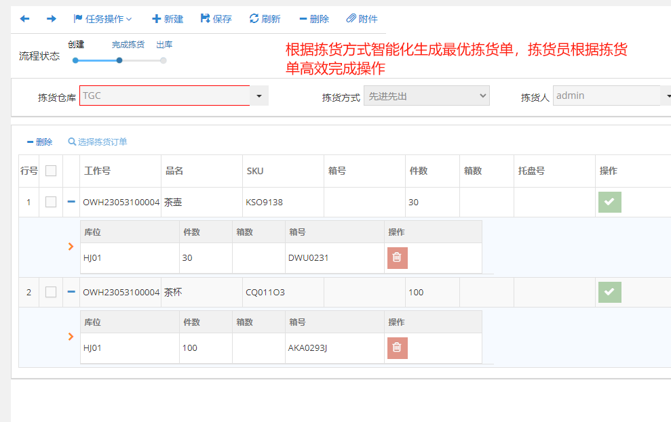Click the 删除 link above the table
Screen dimensions: 671x422
click(x=39, y=142)
